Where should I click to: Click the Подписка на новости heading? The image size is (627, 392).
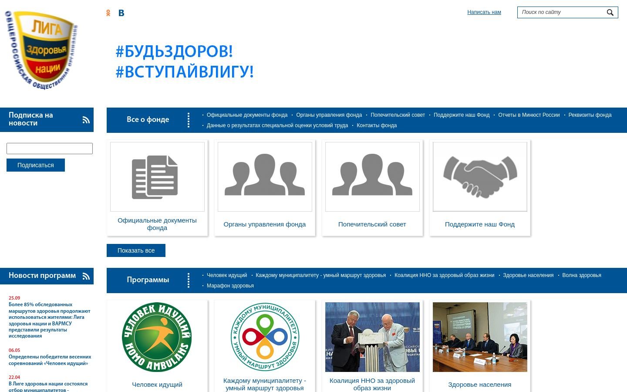click(x=31, y=119)
